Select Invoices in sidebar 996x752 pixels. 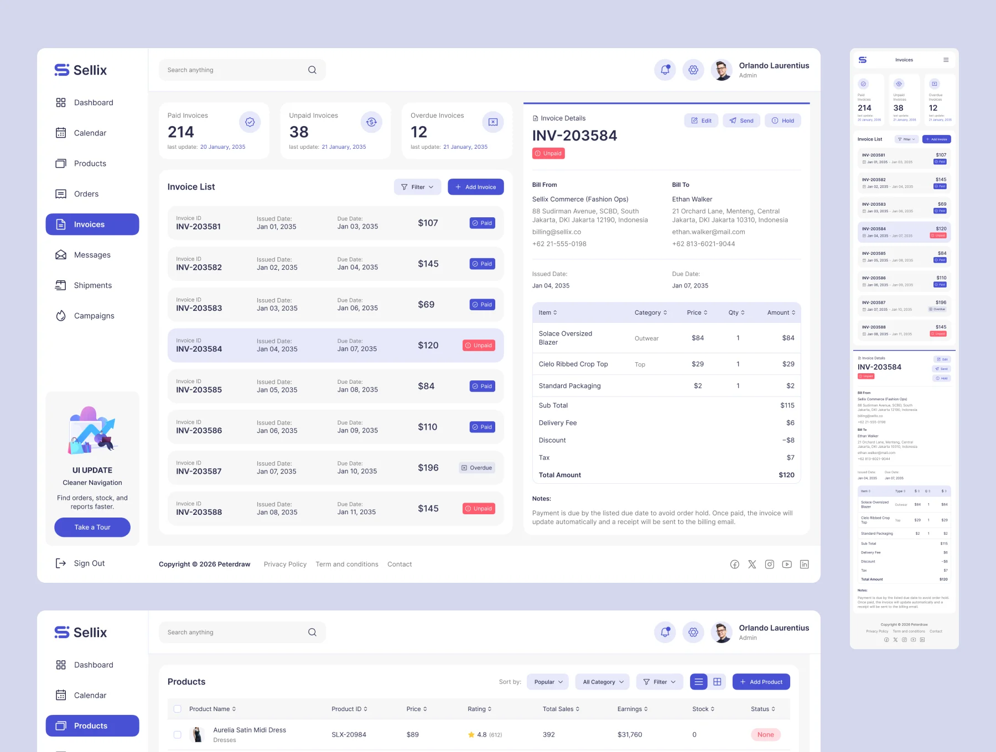(92, 224)
